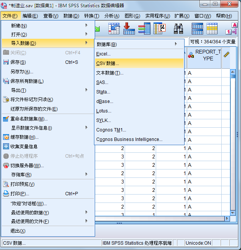Select 退出(X) to quit SPSS
Image resolution: width=241 pixels, height=250 pixels.
[x=48, y=231]
